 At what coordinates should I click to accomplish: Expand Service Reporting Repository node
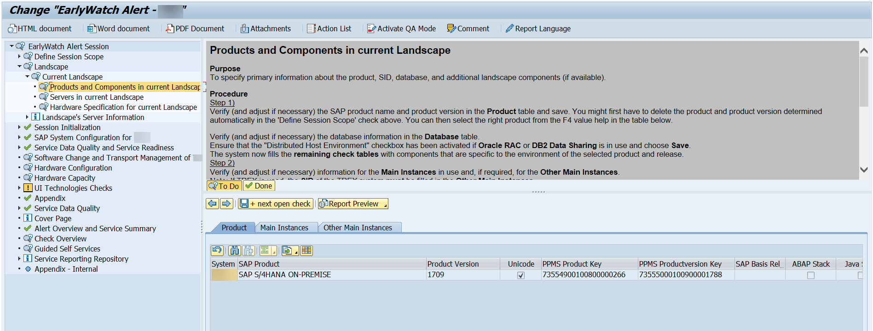(19, 259)
